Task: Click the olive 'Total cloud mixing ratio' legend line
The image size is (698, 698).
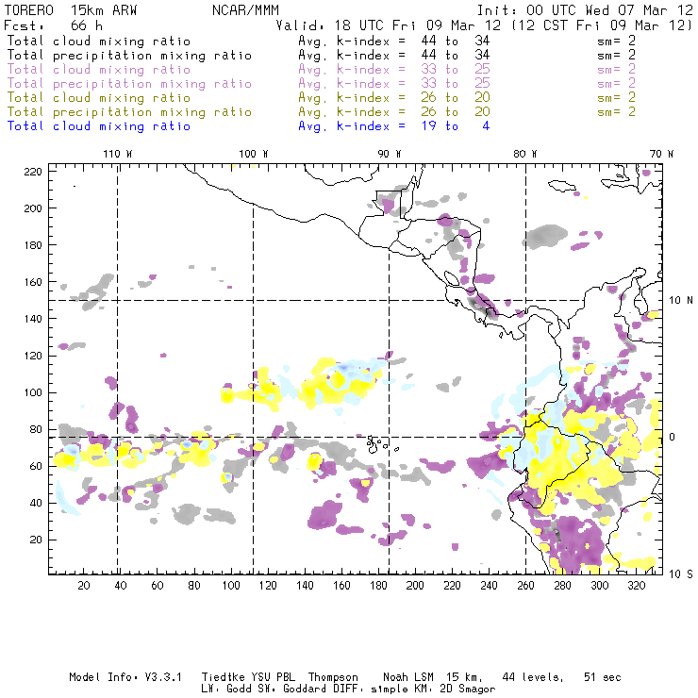Action: point(99,97)
